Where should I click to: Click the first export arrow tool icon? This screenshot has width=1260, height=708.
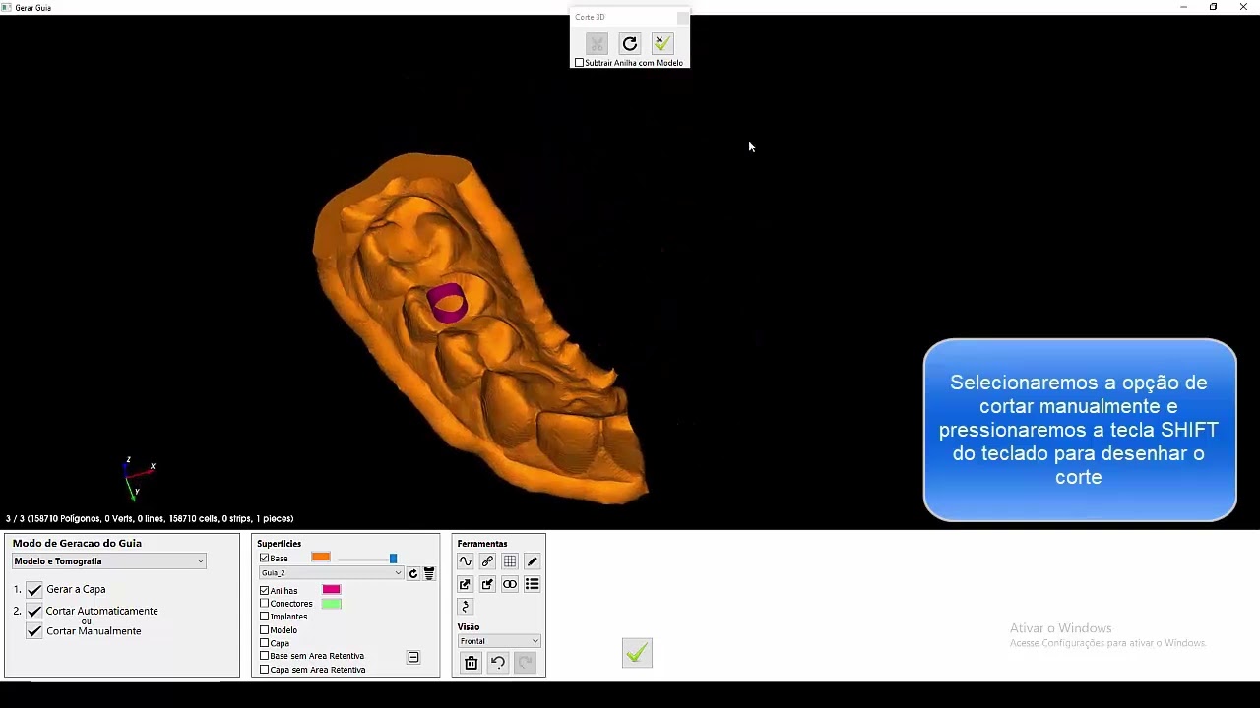[x=466, y=584]
